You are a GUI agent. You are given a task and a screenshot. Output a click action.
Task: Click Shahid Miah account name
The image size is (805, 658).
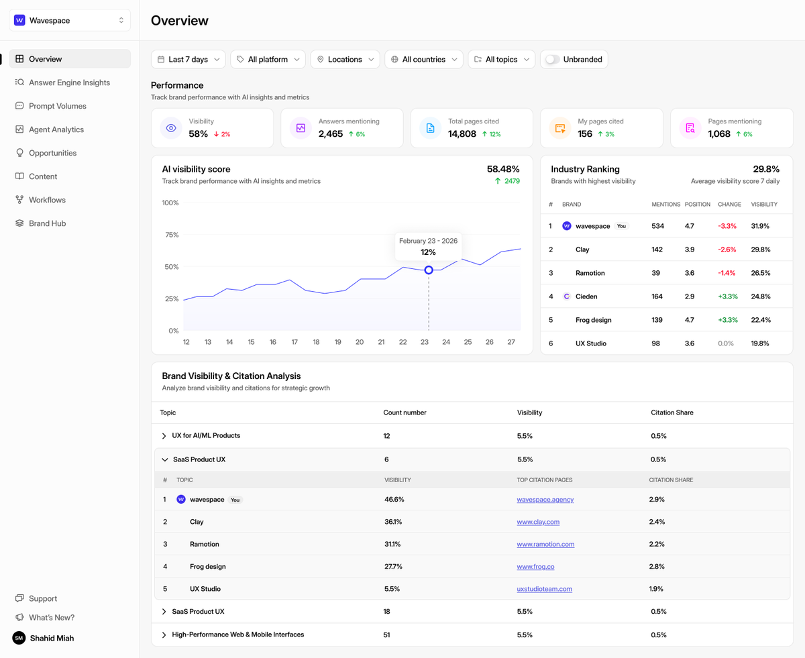(52, 639)
